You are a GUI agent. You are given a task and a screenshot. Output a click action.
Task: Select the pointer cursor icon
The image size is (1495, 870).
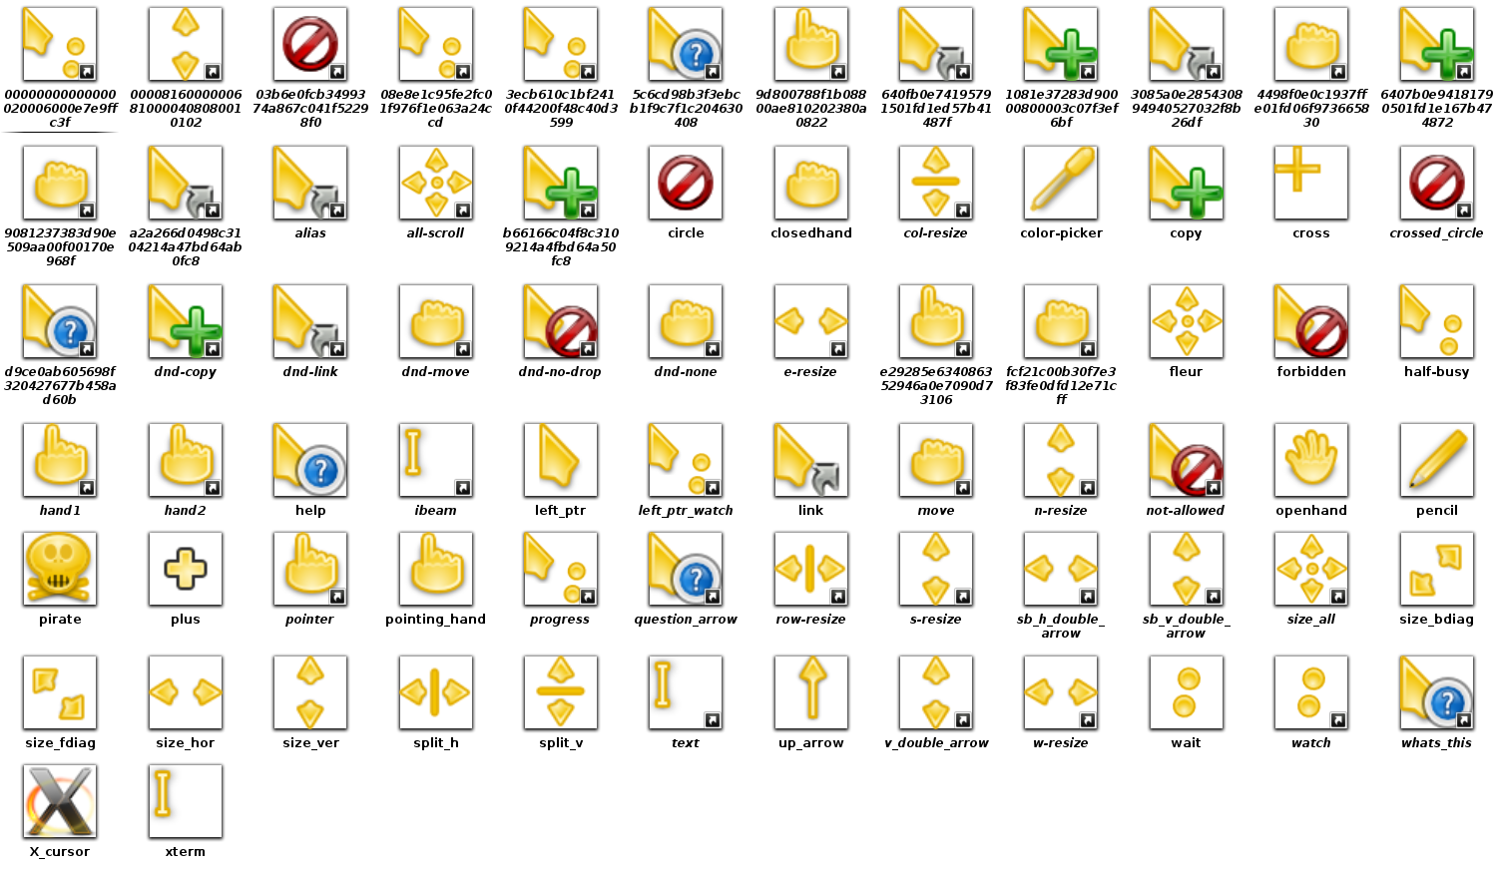click(310, 569)
